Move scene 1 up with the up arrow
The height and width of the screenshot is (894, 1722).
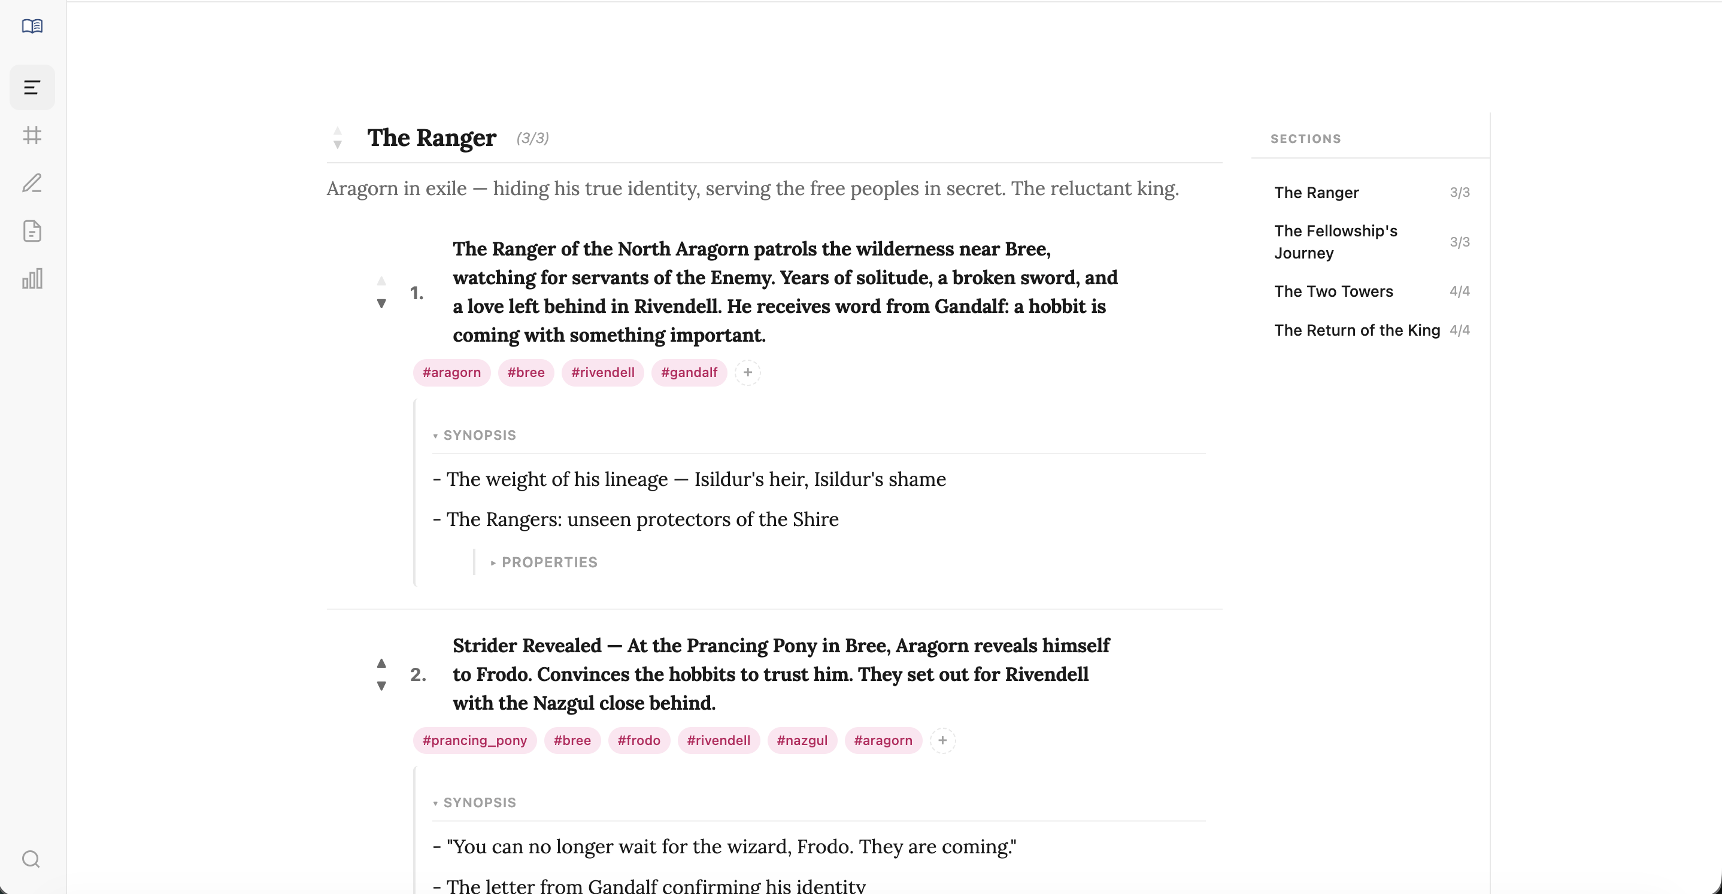(x=381, y=280)
